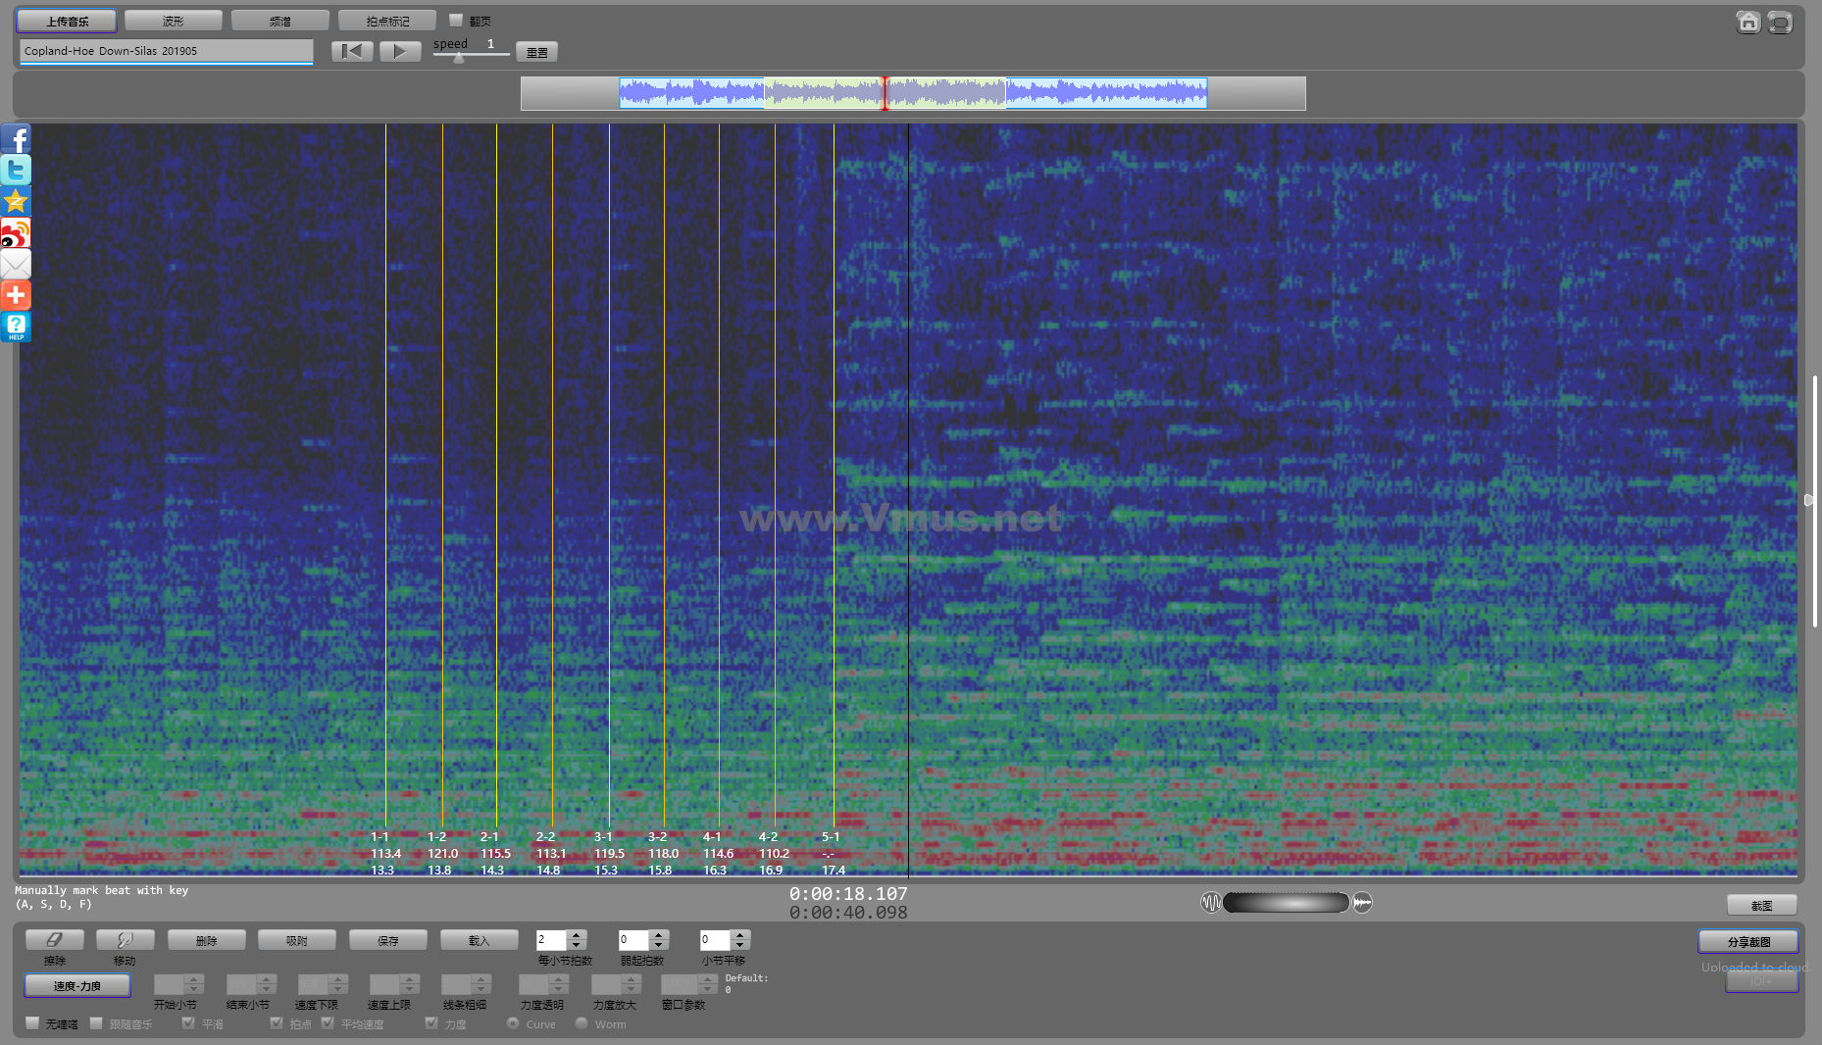This screenshot has width=1822, height=1045.
Task: Toggle the 翻页 page-flip checkbox
Action: click(456, 20)
